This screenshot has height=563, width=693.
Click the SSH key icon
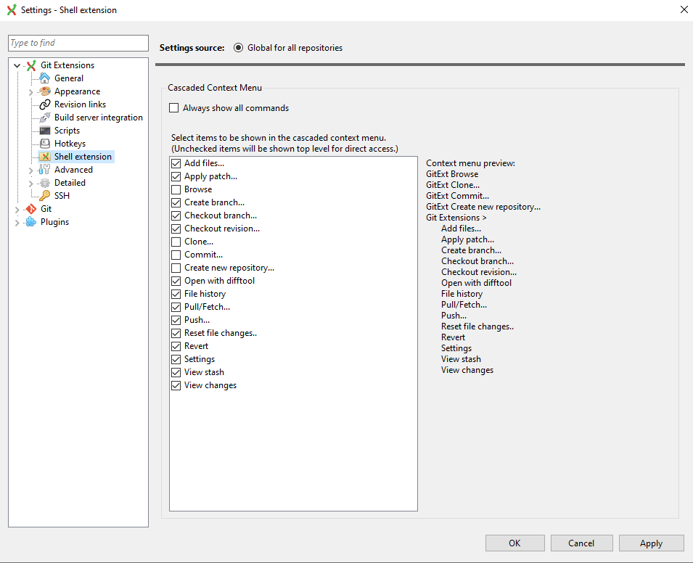45,196
